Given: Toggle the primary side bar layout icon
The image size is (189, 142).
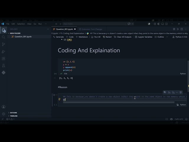Looking at the screenshot, I should [159, 24].
